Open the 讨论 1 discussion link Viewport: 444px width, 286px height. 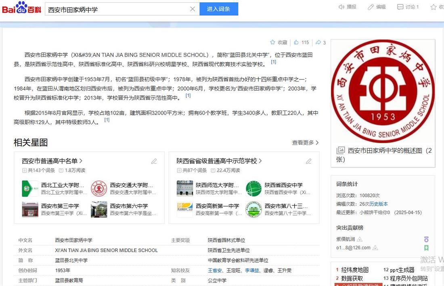point(408,7)
